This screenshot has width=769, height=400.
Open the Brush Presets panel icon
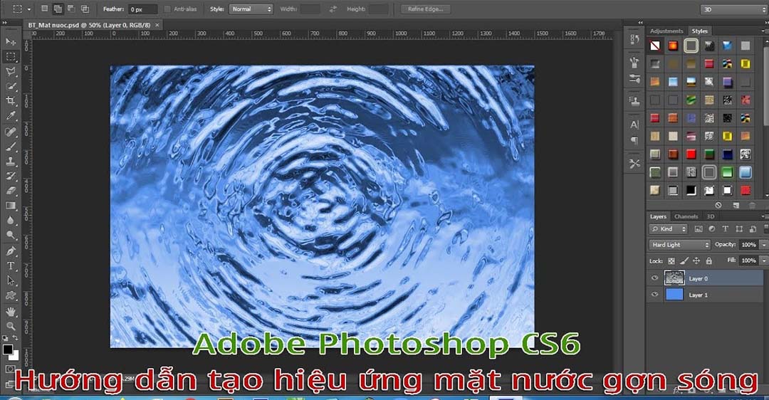click(634, 62)
